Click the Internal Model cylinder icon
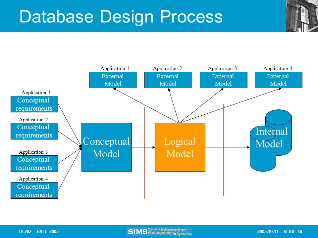This screenshot has width=318, height=238. click(x=271, y=140)
